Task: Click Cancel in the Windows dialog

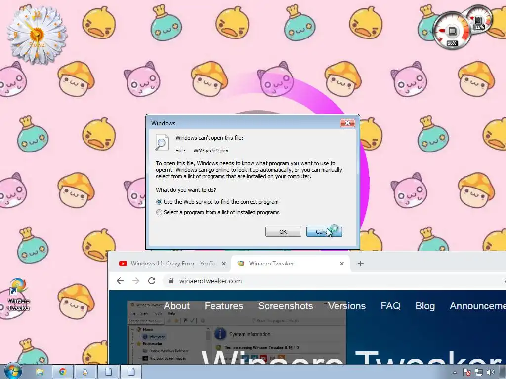Action: (x=324, y=232)
